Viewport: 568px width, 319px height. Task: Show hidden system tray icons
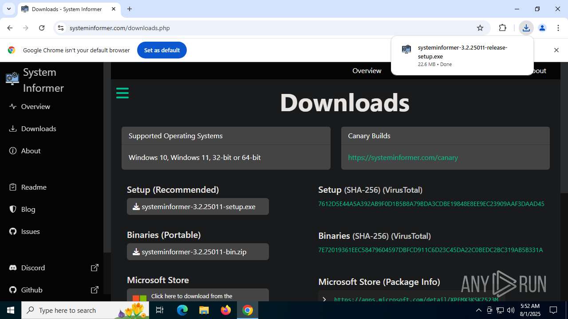pyautogui.click(x=478, y=310)
